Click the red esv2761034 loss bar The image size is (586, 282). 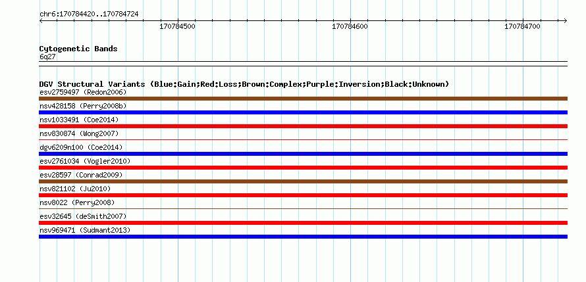click(303, 168)
